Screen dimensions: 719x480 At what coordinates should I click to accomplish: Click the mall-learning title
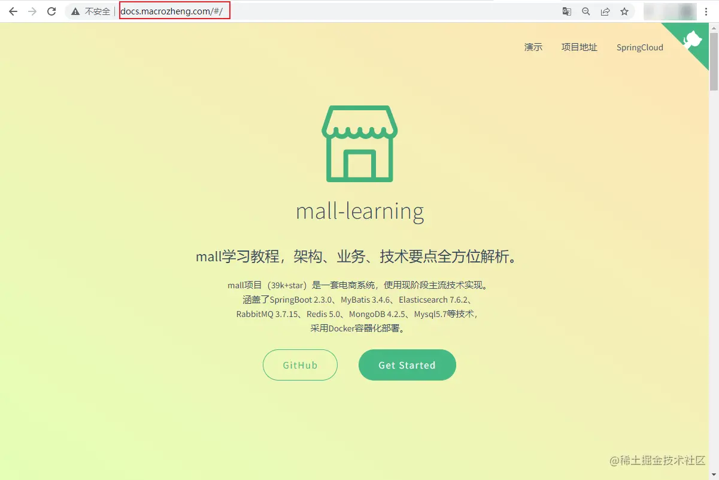tap(360, 211)
